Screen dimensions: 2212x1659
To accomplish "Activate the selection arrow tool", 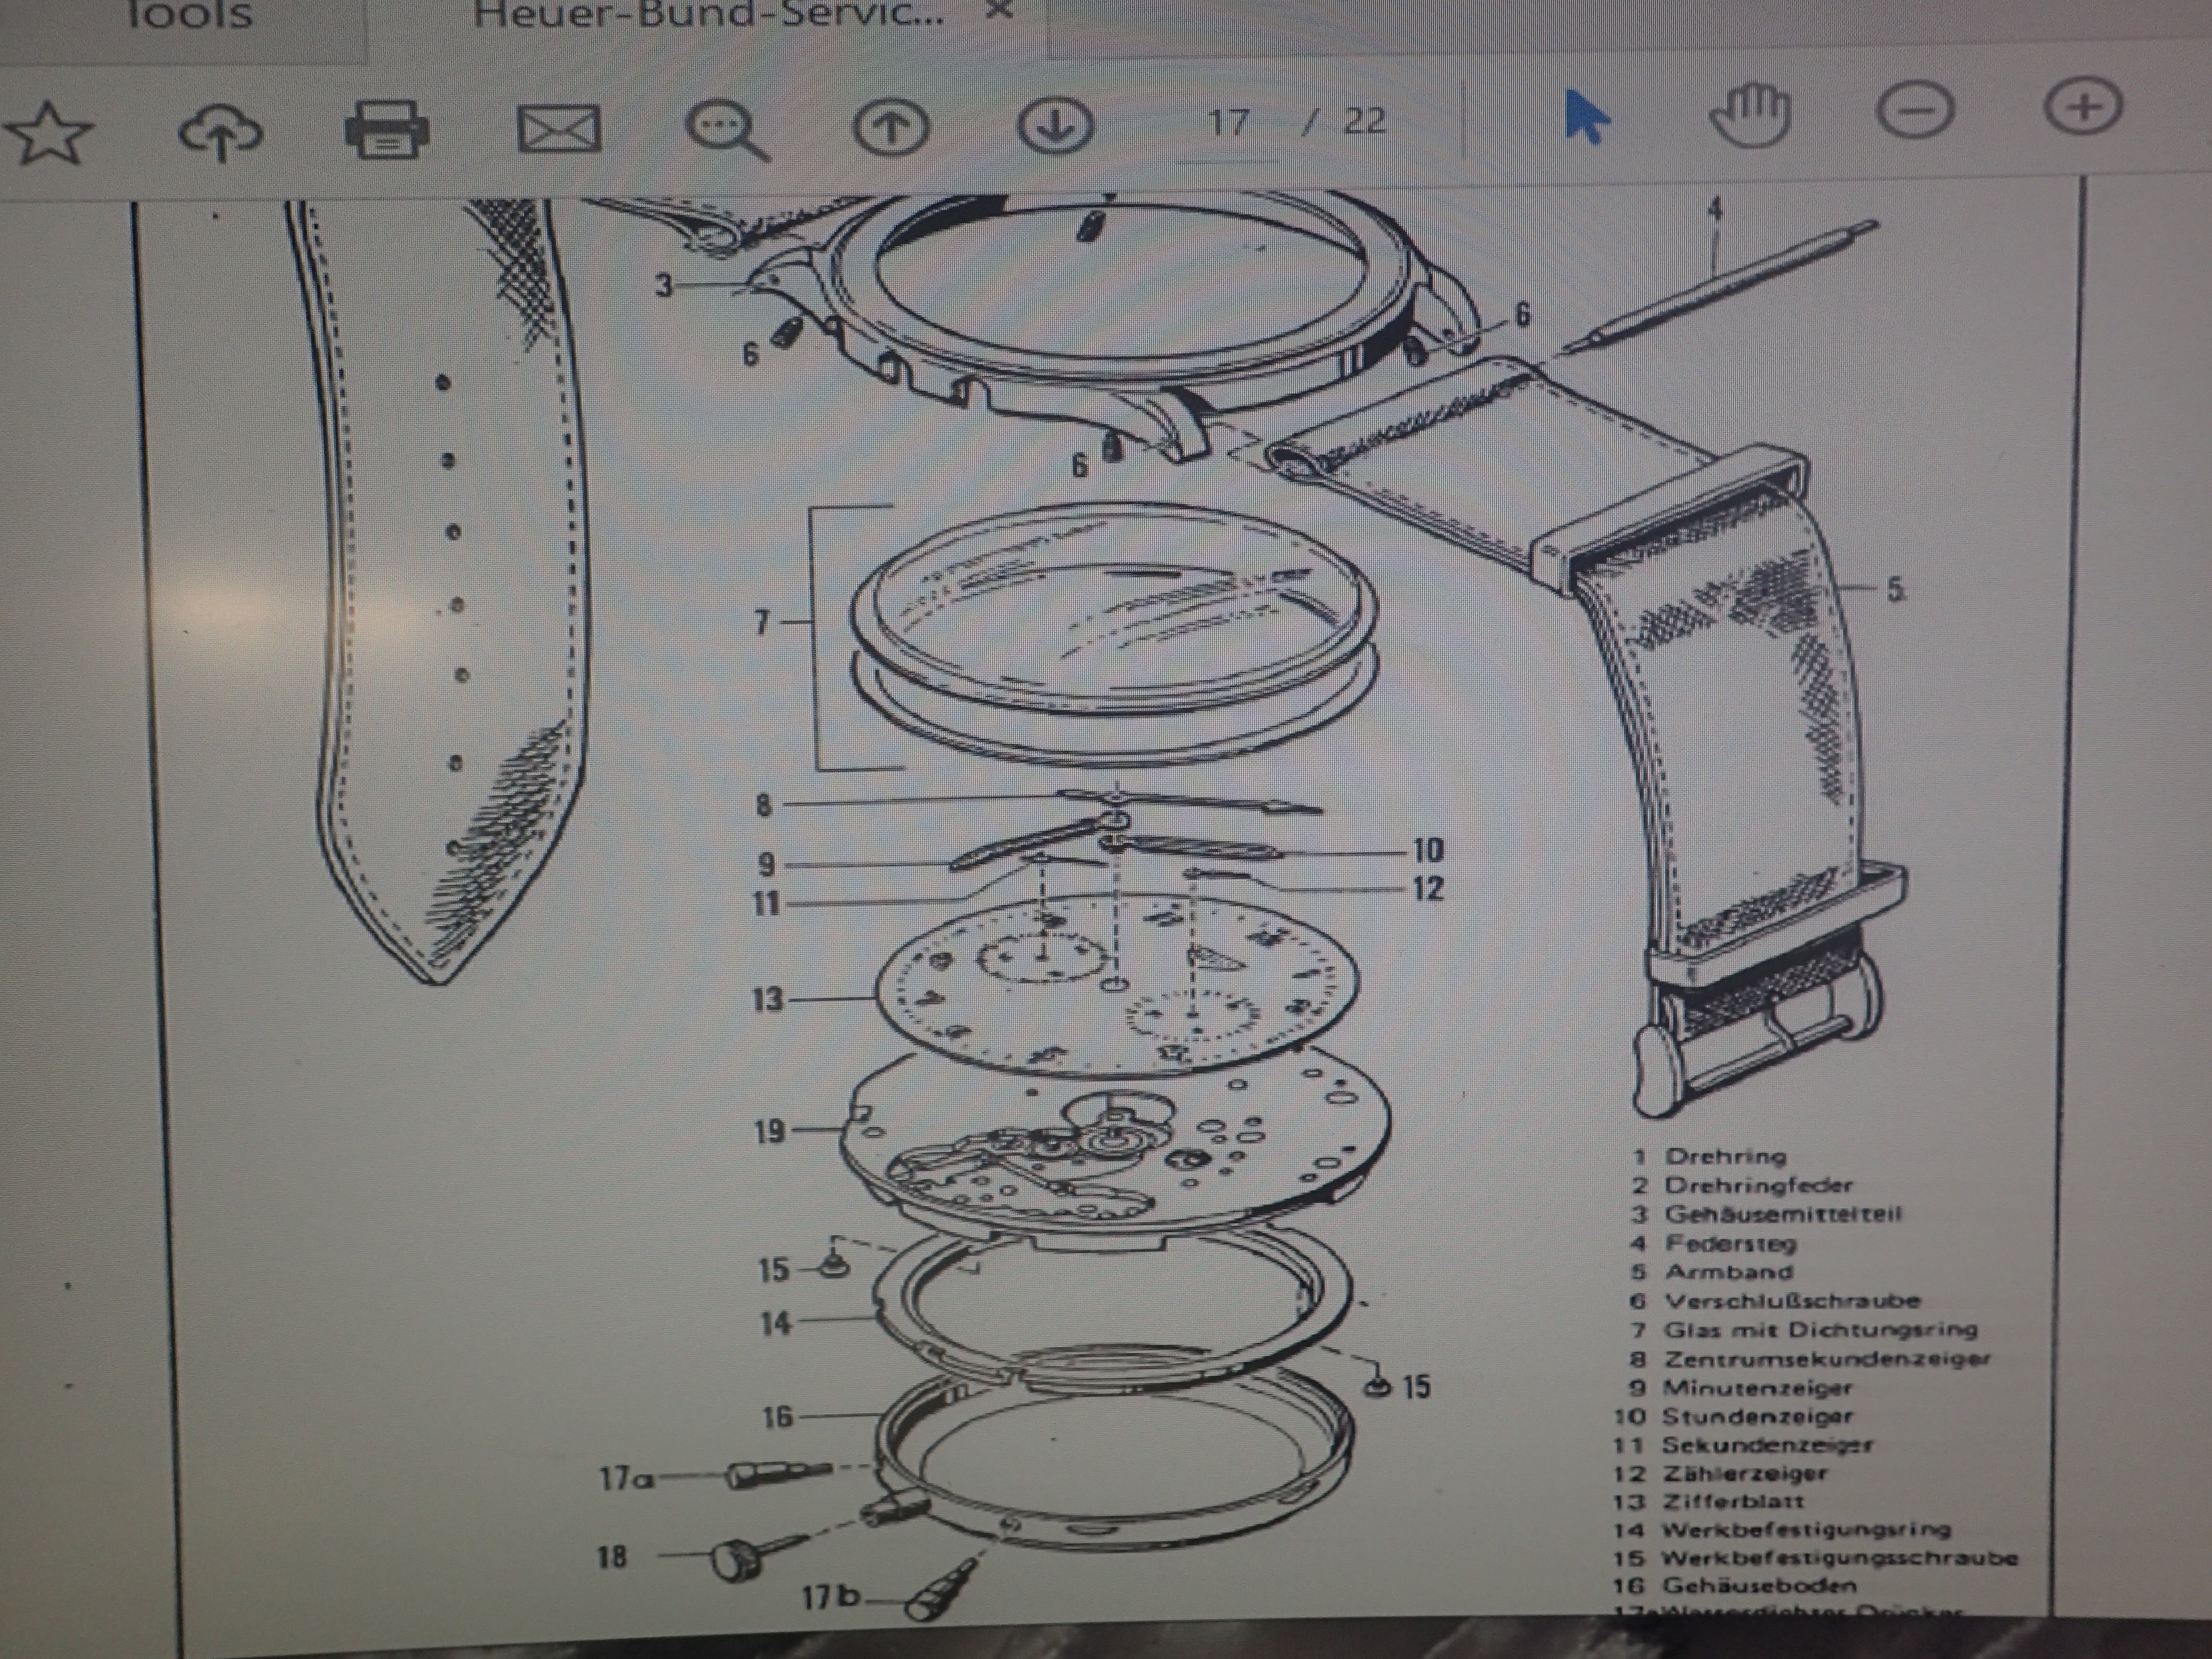I will click(1586, 116).
